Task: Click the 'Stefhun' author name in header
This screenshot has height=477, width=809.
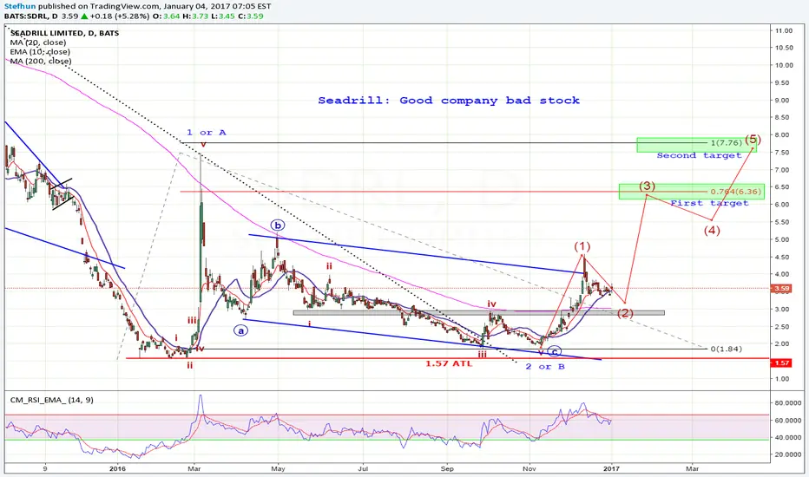Action: coord(20,6)
